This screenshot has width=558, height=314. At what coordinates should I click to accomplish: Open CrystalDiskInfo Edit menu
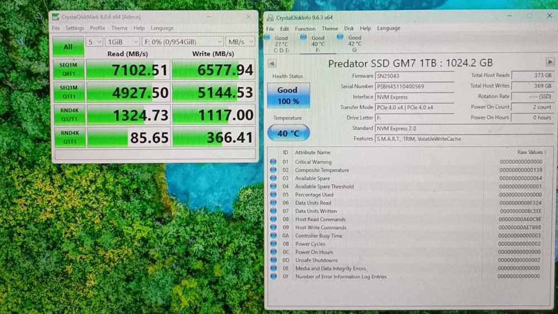point(285,28)
